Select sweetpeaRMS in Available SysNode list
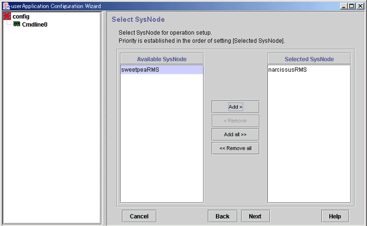This screenshot has height=226, width=367. click(161, 69)
